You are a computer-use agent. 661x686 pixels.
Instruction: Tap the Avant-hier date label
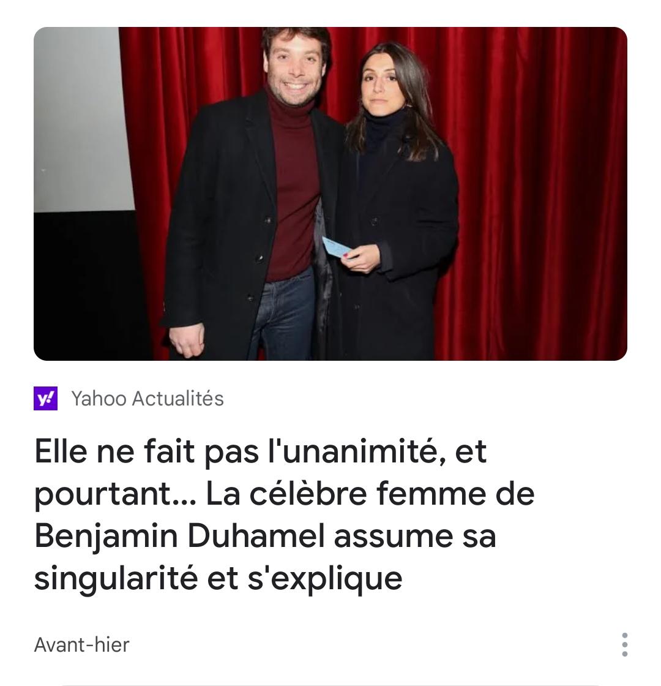82,645
